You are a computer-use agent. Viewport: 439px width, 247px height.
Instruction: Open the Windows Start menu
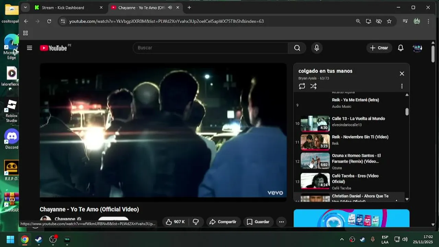click(x=11, y=239)
